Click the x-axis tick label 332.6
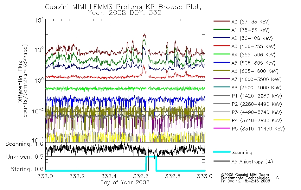 (x=141, y=176)
